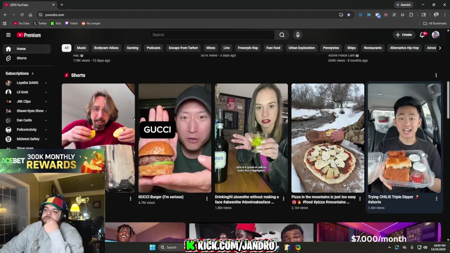Go back in the browser
This screenshot has height=253, width=450.
[x=5, y=15]
